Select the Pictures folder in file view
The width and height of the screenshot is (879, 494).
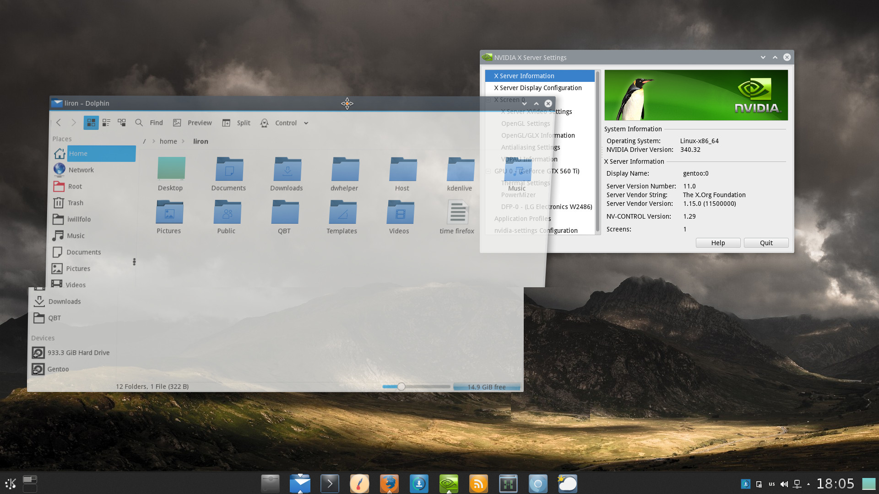click(169, 217)
